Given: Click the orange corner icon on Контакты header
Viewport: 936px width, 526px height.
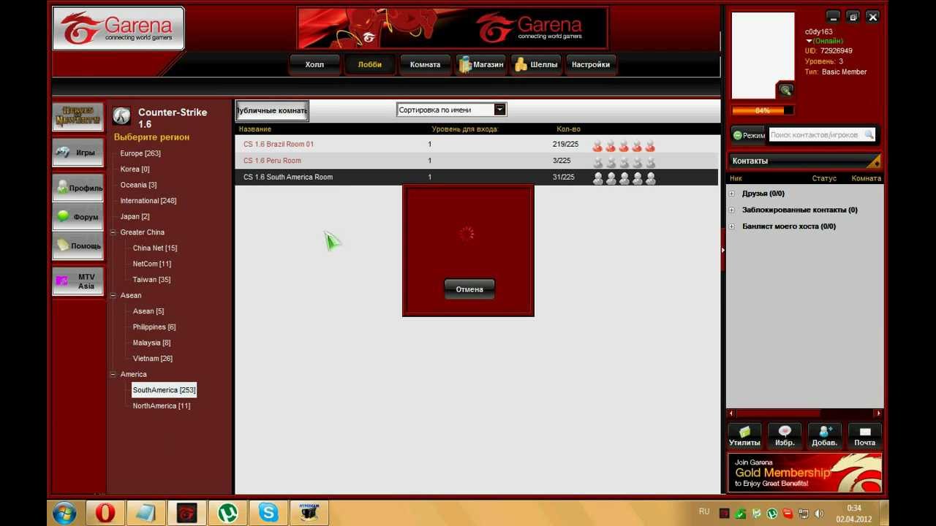Looking at the screenshot, I should click(x=875, y=161).
